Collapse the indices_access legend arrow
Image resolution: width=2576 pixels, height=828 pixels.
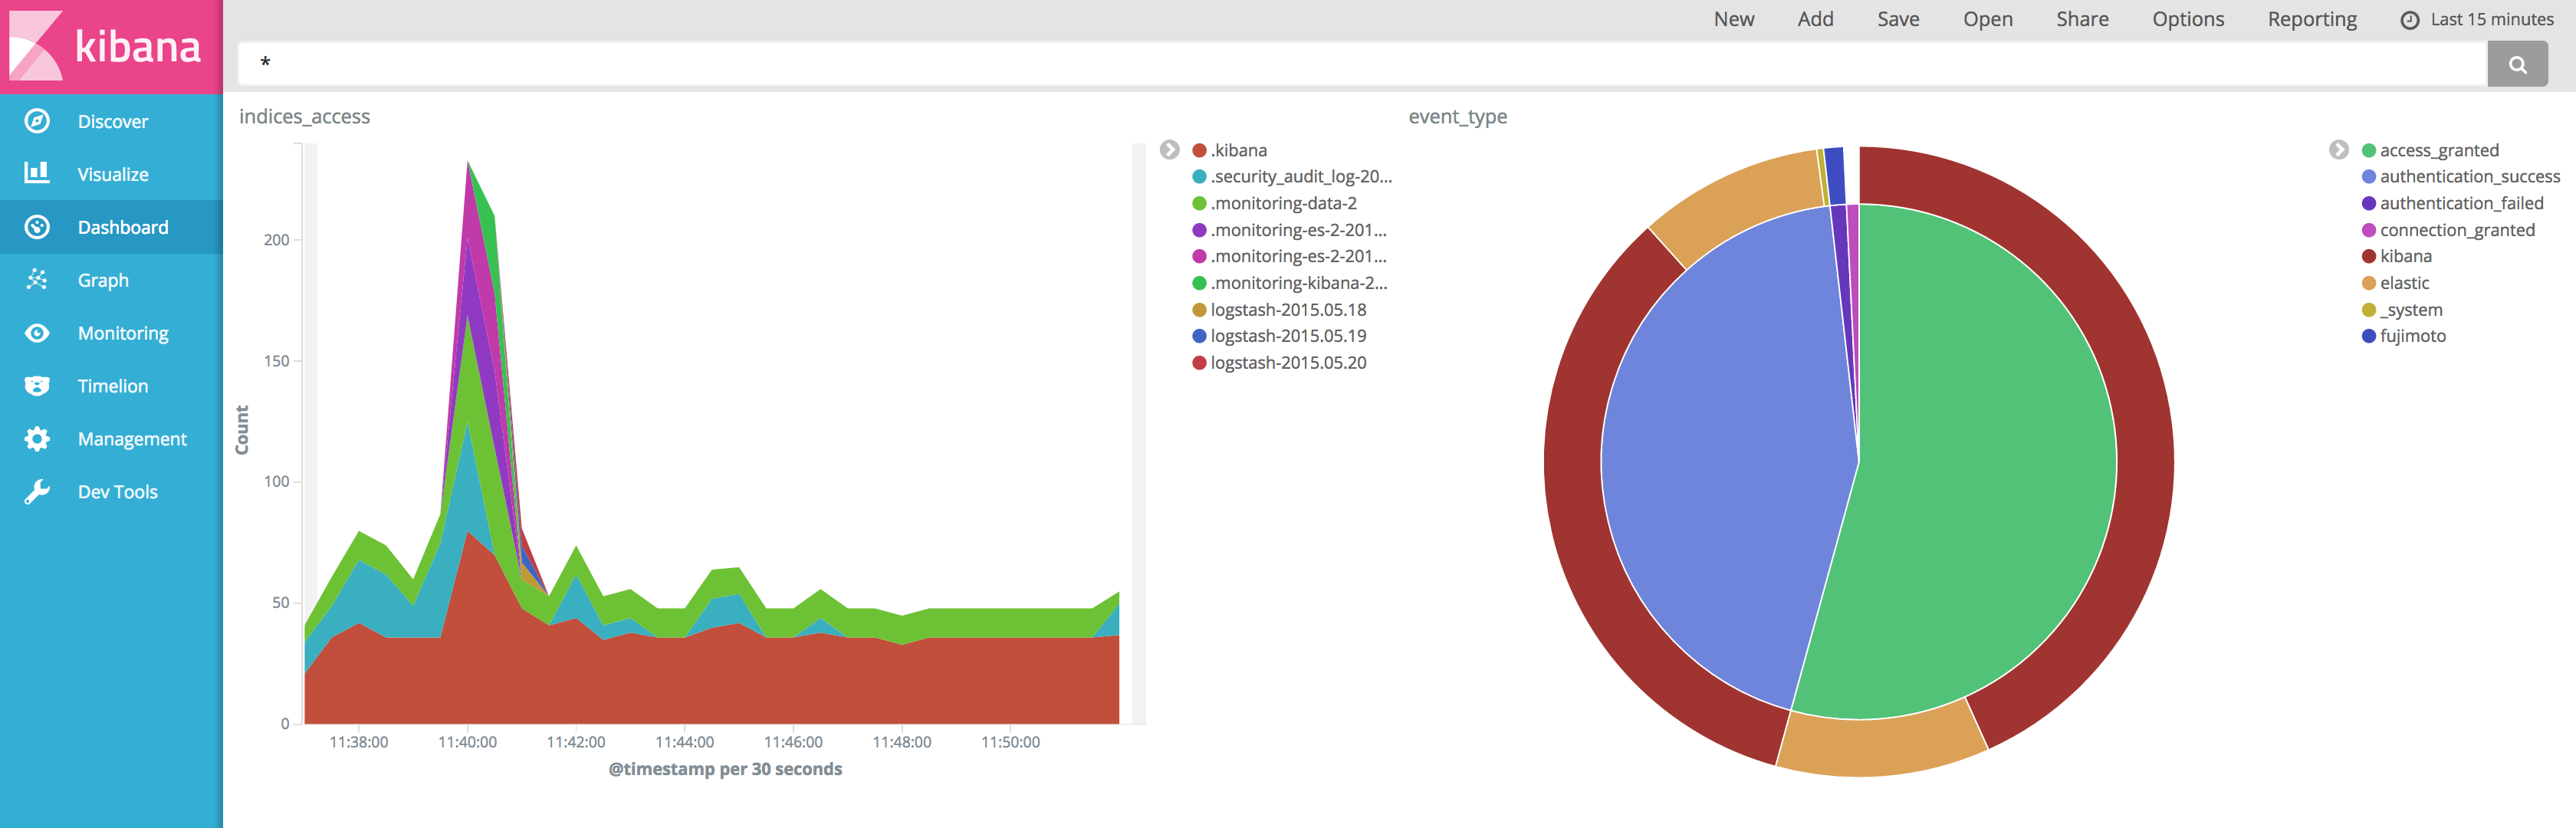tap(1169, 150)
